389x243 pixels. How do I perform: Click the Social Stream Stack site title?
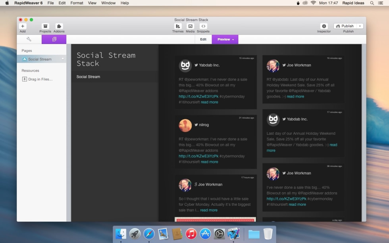pyautogui.click(x=106, y=59)
